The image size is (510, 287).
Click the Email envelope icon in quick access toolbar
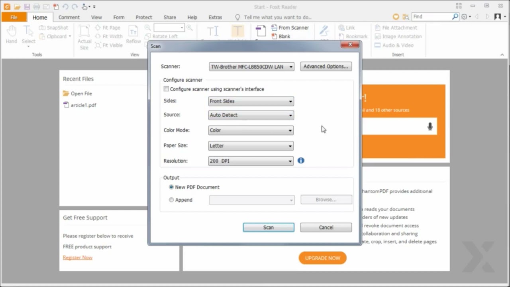(x=46, y=7)
